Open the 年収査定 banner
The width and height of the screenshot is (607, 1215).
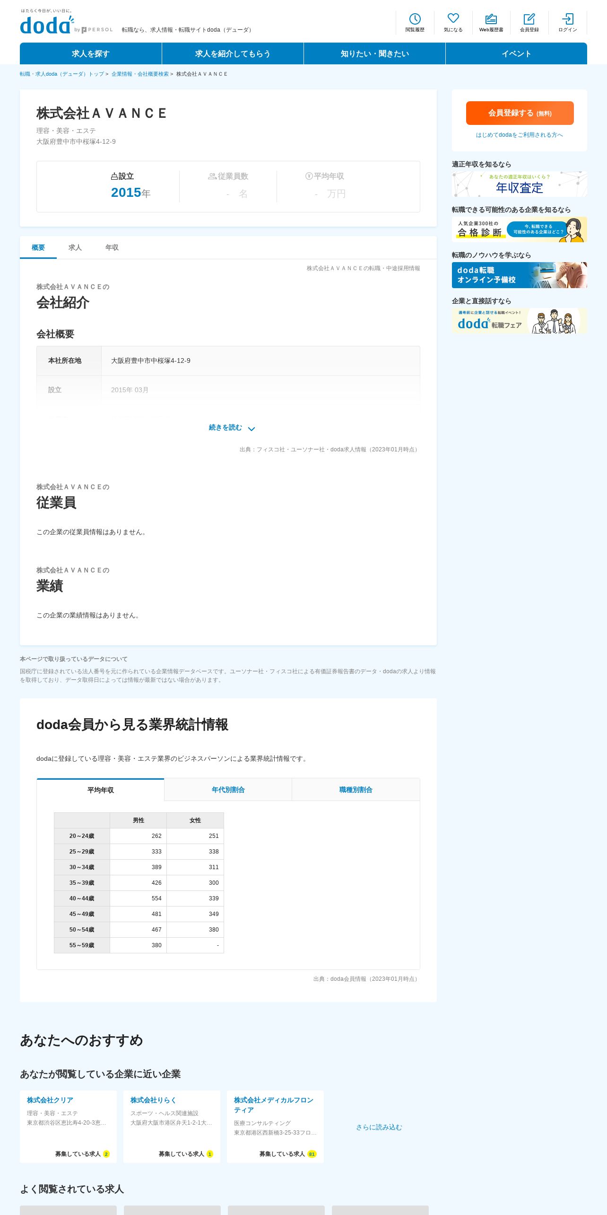coord(520,184)
